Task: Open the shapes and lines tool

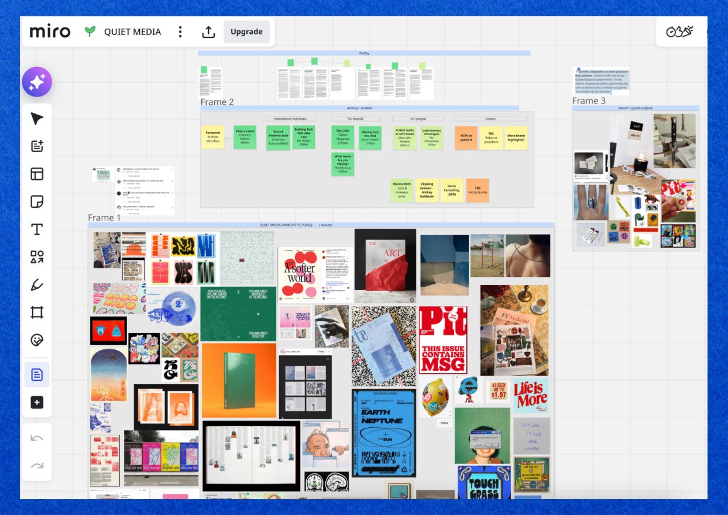Action: pos(37,257)
